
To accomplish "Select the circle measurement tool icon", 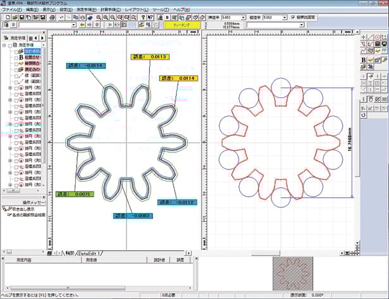I will [x=378, y=37].
